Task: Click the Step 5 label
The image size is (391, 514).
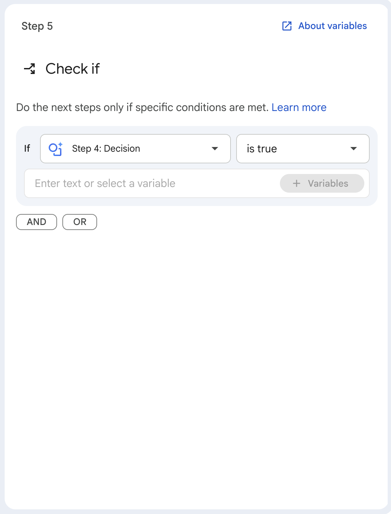Action: [37, 26]
